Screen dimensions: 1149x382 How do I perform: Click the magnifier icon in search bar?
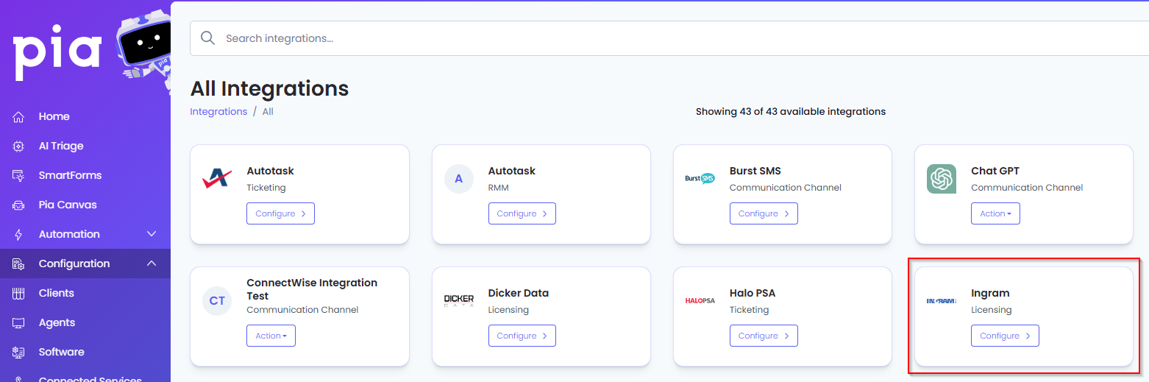[207, 38]
